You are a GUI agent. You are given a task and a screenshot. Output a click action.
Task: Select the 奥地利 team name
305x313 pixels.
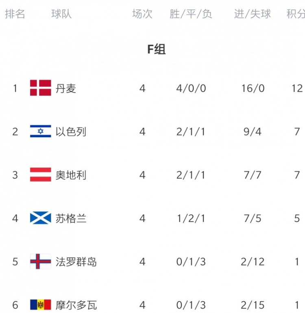point(71,175)
